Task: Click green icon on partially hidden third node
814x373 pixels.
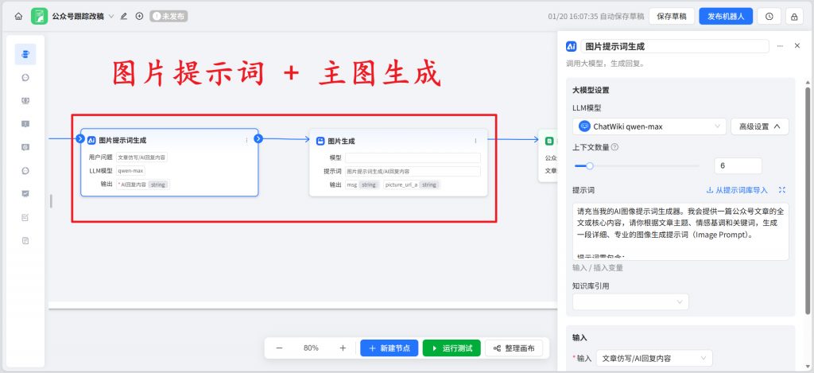Action: pos(549,141)
